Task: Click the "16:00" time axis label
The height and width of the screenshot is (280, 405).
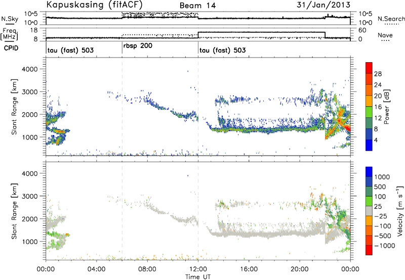Action: point(249,269)
